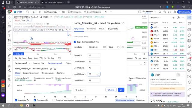Take a chart snapshot with the camera icon

point(174,12)
